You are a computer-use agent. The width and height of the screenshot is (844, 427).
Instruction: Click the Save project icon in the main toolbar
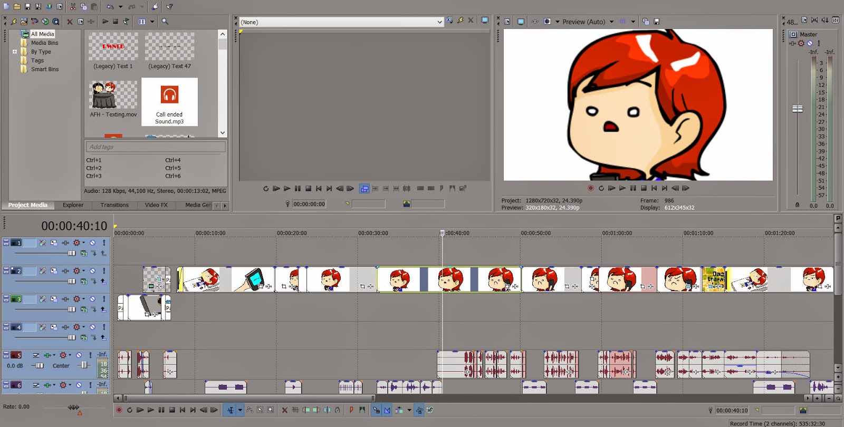(27, 7)
